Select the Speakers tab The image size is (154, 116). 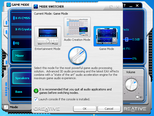click(x=22, y=78)
